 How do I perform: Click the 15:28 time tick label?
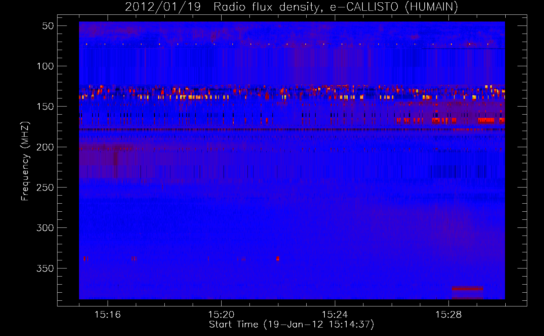(x=449, y=315)
